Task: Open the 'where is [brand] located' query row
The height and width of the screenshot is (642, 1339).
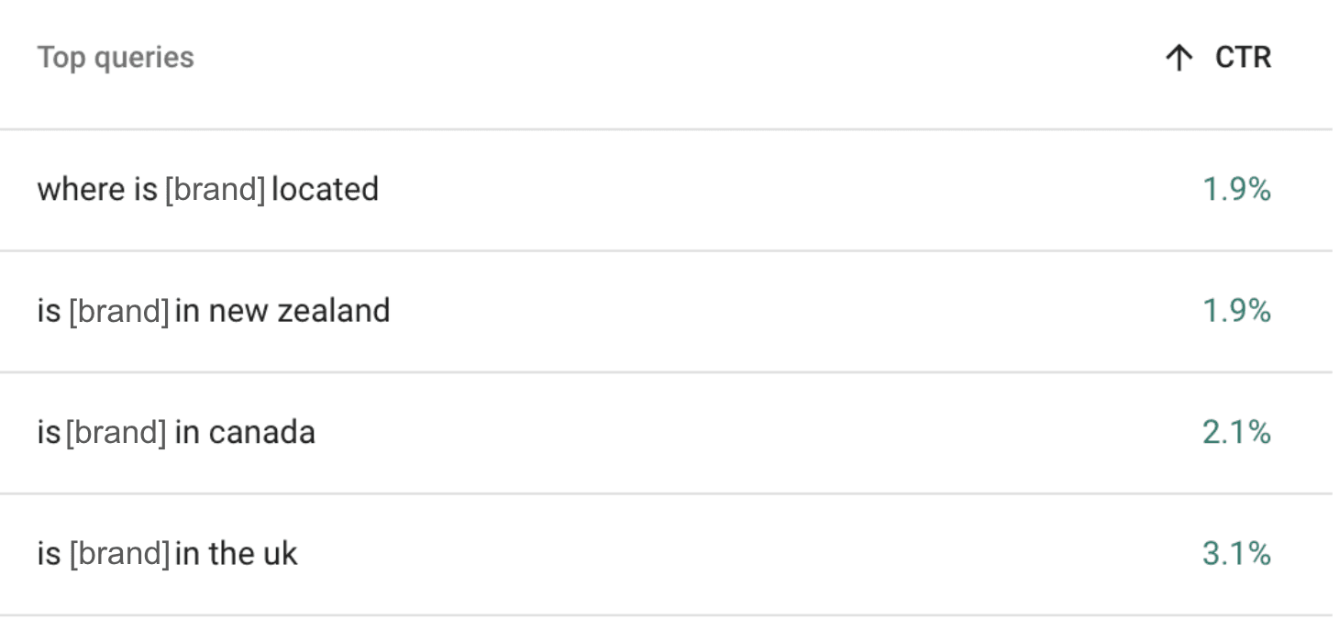Action: [207, 190]
